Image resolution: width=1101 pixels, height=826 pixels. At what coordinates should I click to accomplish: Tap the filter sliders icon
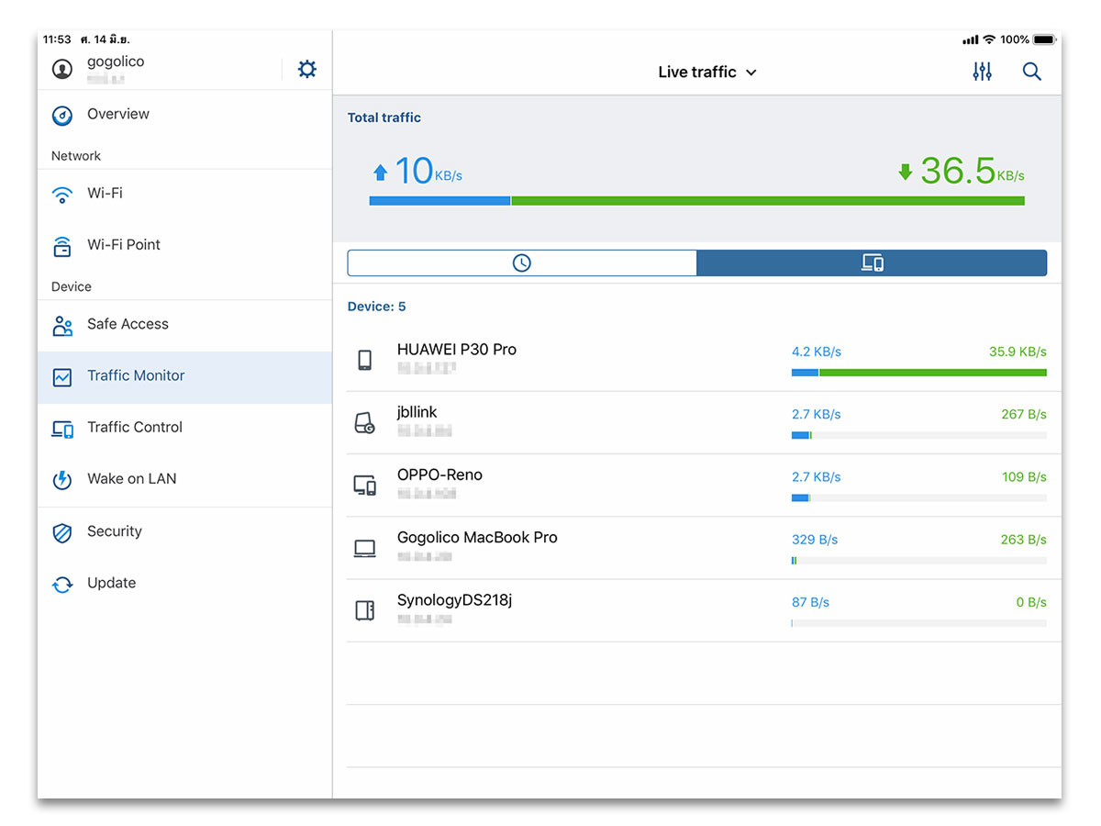982,72
